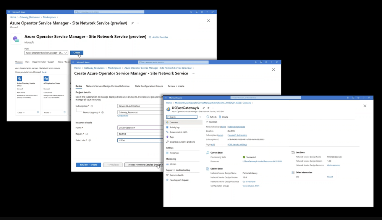
Task: Open Network Service Design Version Reference tab
Action: pos(108,86)
